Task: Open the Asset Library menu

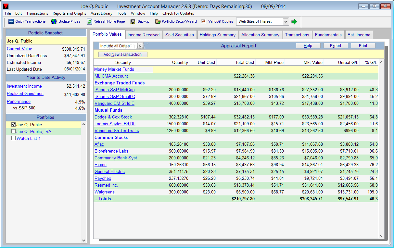Action: click(x=101, y=13)
